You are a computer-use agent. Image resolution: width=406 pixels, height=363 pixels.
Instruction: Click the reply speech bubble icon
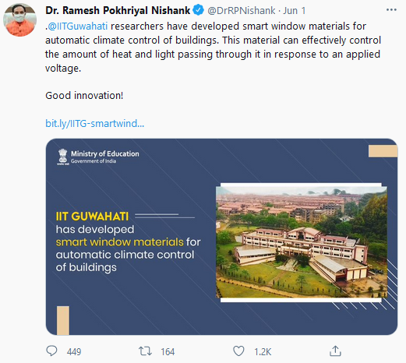(51, 351)
